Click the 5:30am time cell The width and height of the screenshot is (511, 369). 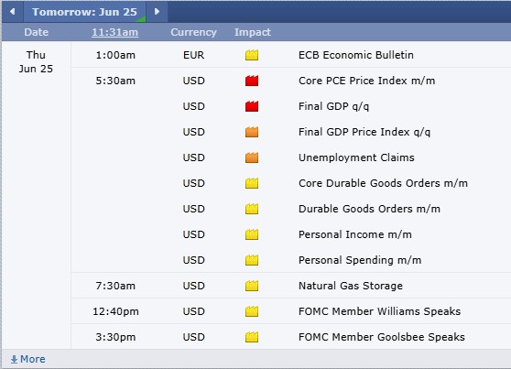coord(115,81)
